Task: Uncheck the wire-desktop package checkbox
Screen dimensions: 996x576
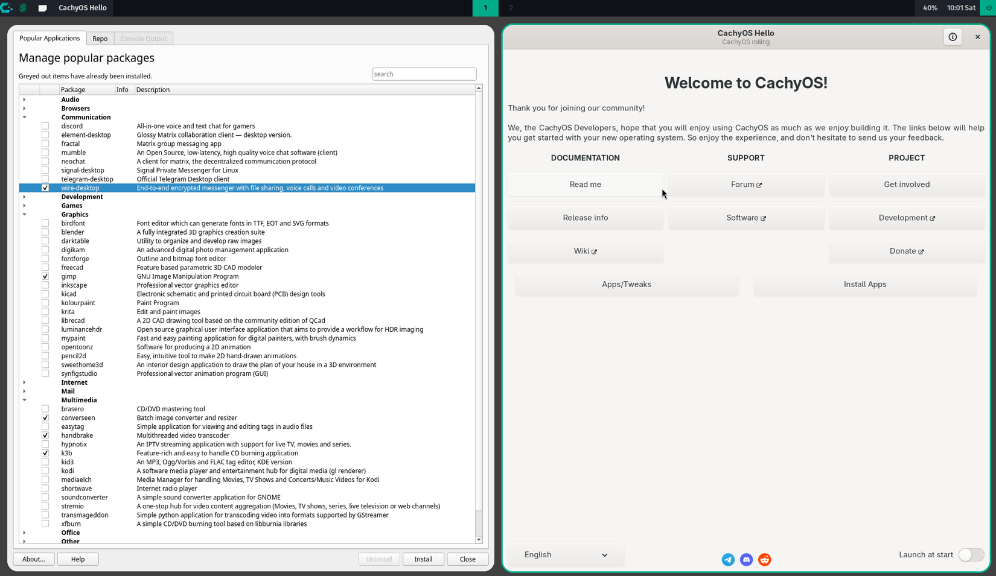Action: coord(45,188)
